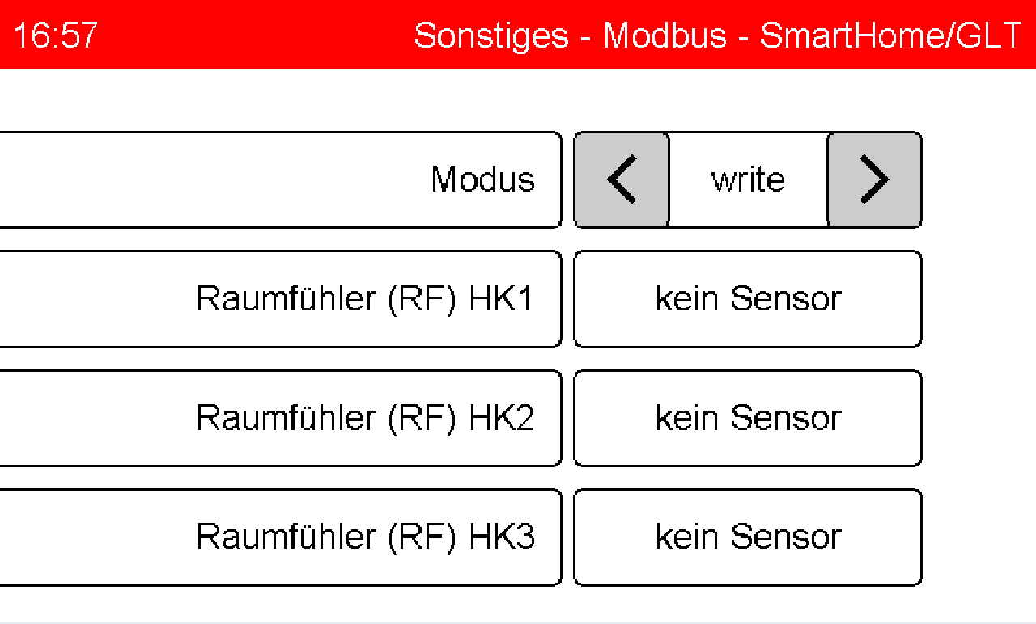Switch Modus to the previous option
Viewport: 1036px width, 624px height.
622,180
